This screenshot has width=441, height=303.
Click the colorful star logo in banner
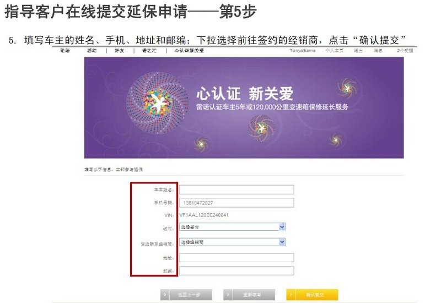click(157, 102)
